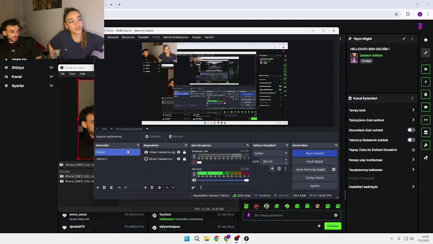Viewport: 433px width, 244px height.
Task: Toggle visibility of Ekran Yakalama 2 source
Action: point(179,159)
